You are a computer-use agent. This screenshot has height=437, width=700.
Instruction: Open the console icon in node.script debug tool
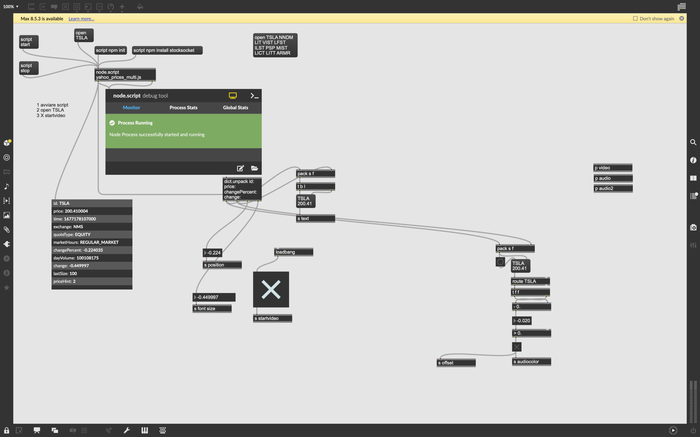pos(254,96)
